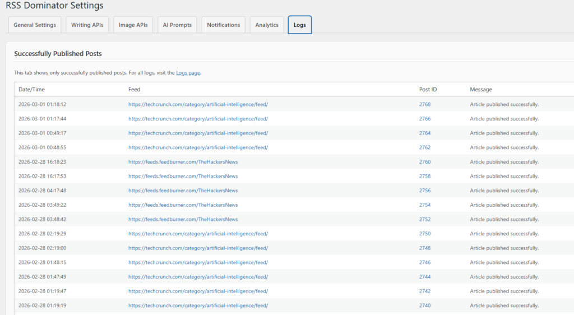Click post ID 2756
574x315 pixels.
[425, 191]
